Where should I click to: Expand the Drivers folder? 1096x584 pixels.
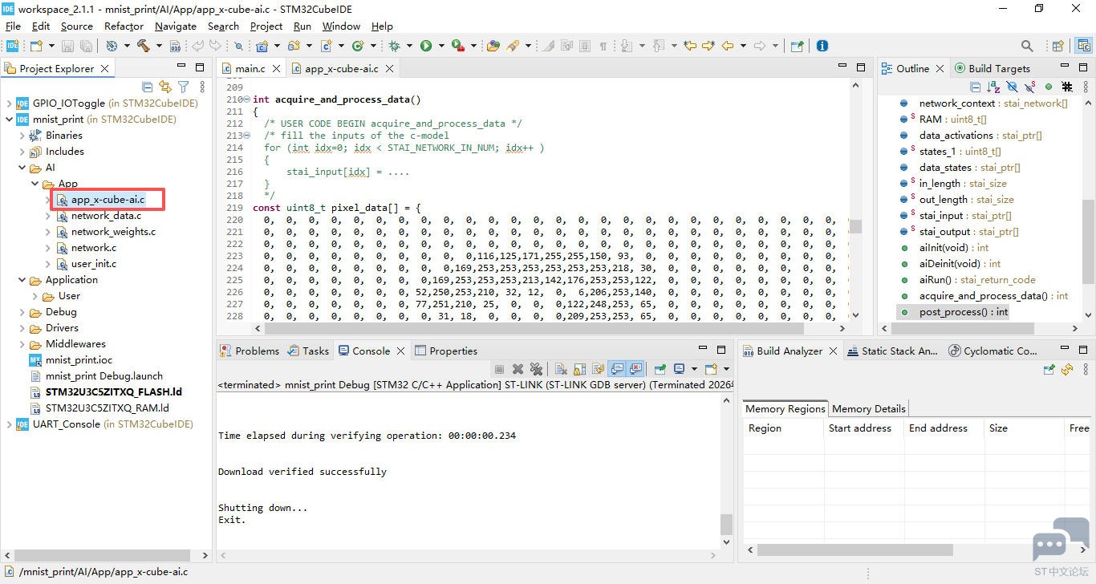22,328
